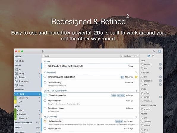
Task: Open the Today focus list
Action: click(x=28, y=73)
